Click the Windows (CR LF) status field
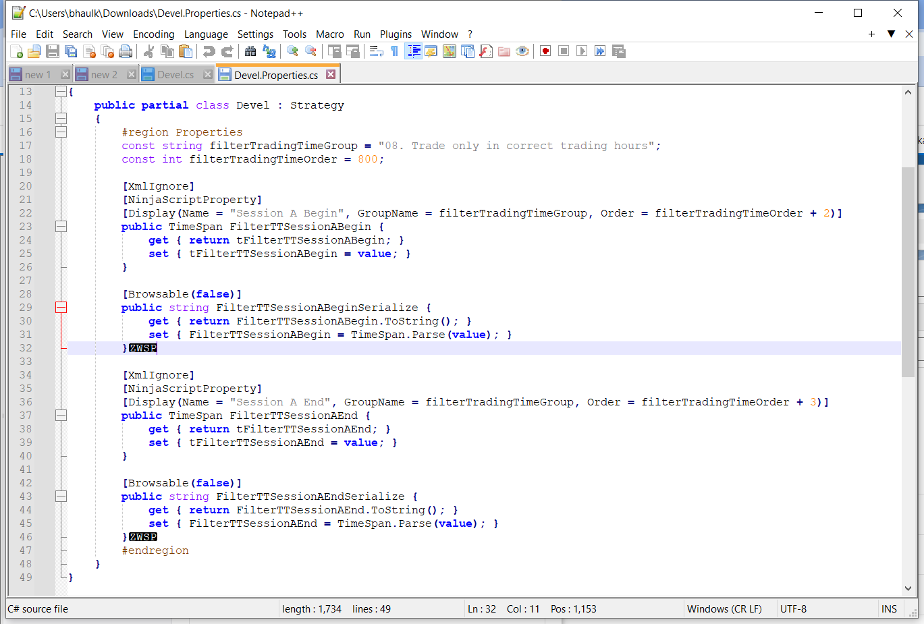 [x=724, y=609]
